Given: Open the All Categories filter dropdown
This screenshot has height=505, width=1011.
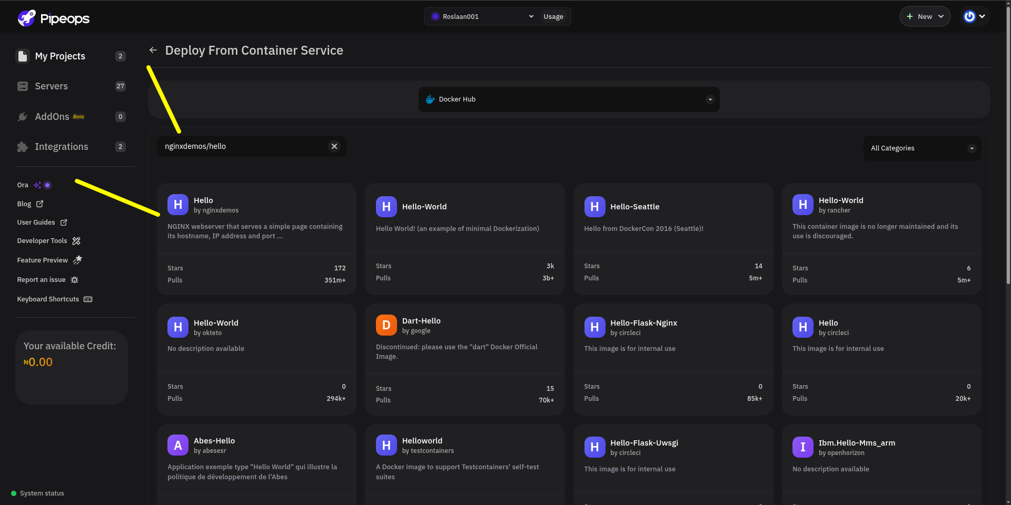Looking at the screenshot, I should (x=922, y=148).
